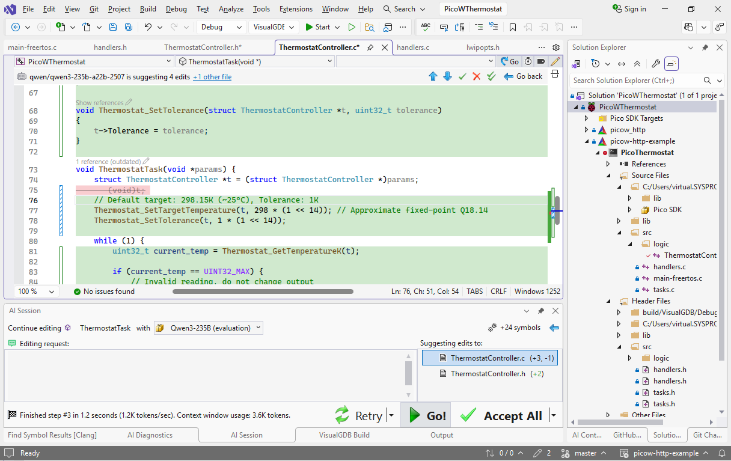Click the editor horizontal scrollbar thumb
The height and width of the screenshot is (461, 731).
(x=263, y=292)
